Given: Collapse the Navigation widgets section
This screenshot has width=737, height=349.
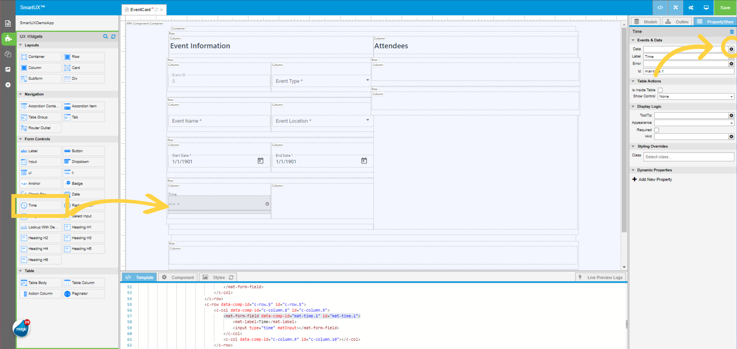Looking at the screenshot, I should pos(21,94).
